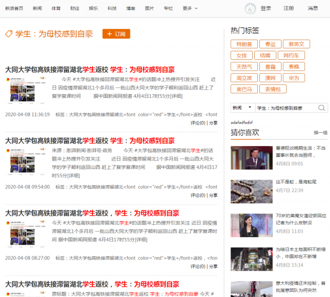Select the 春晚 hot tag
This screenshot has height=297, width=330.
(294, 67)
